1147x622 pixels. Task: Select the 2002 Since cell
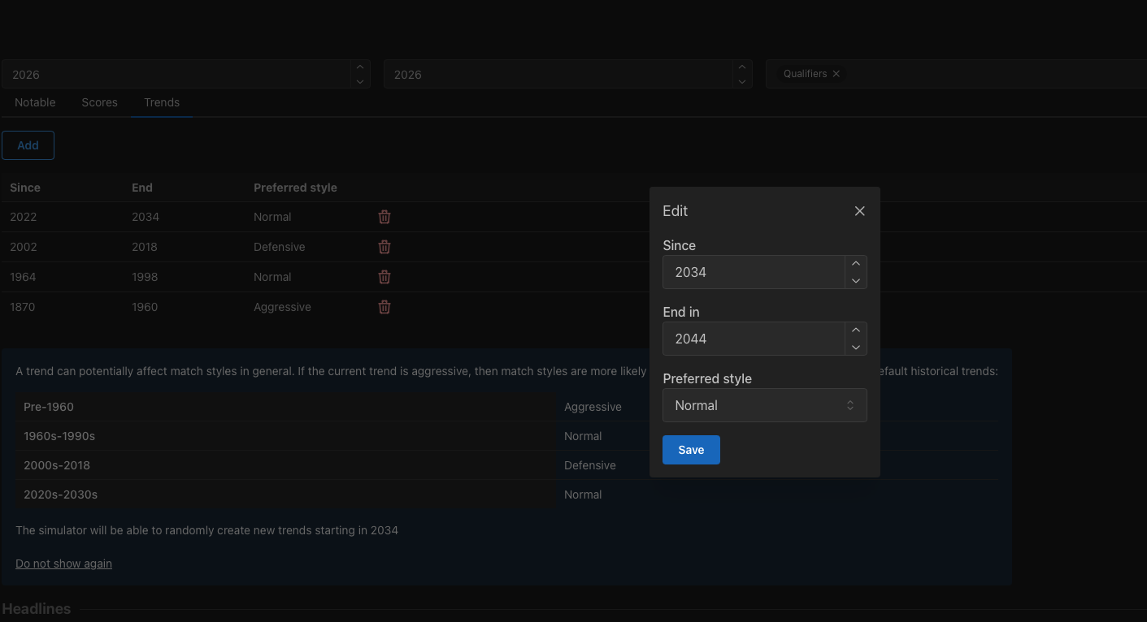24,247
